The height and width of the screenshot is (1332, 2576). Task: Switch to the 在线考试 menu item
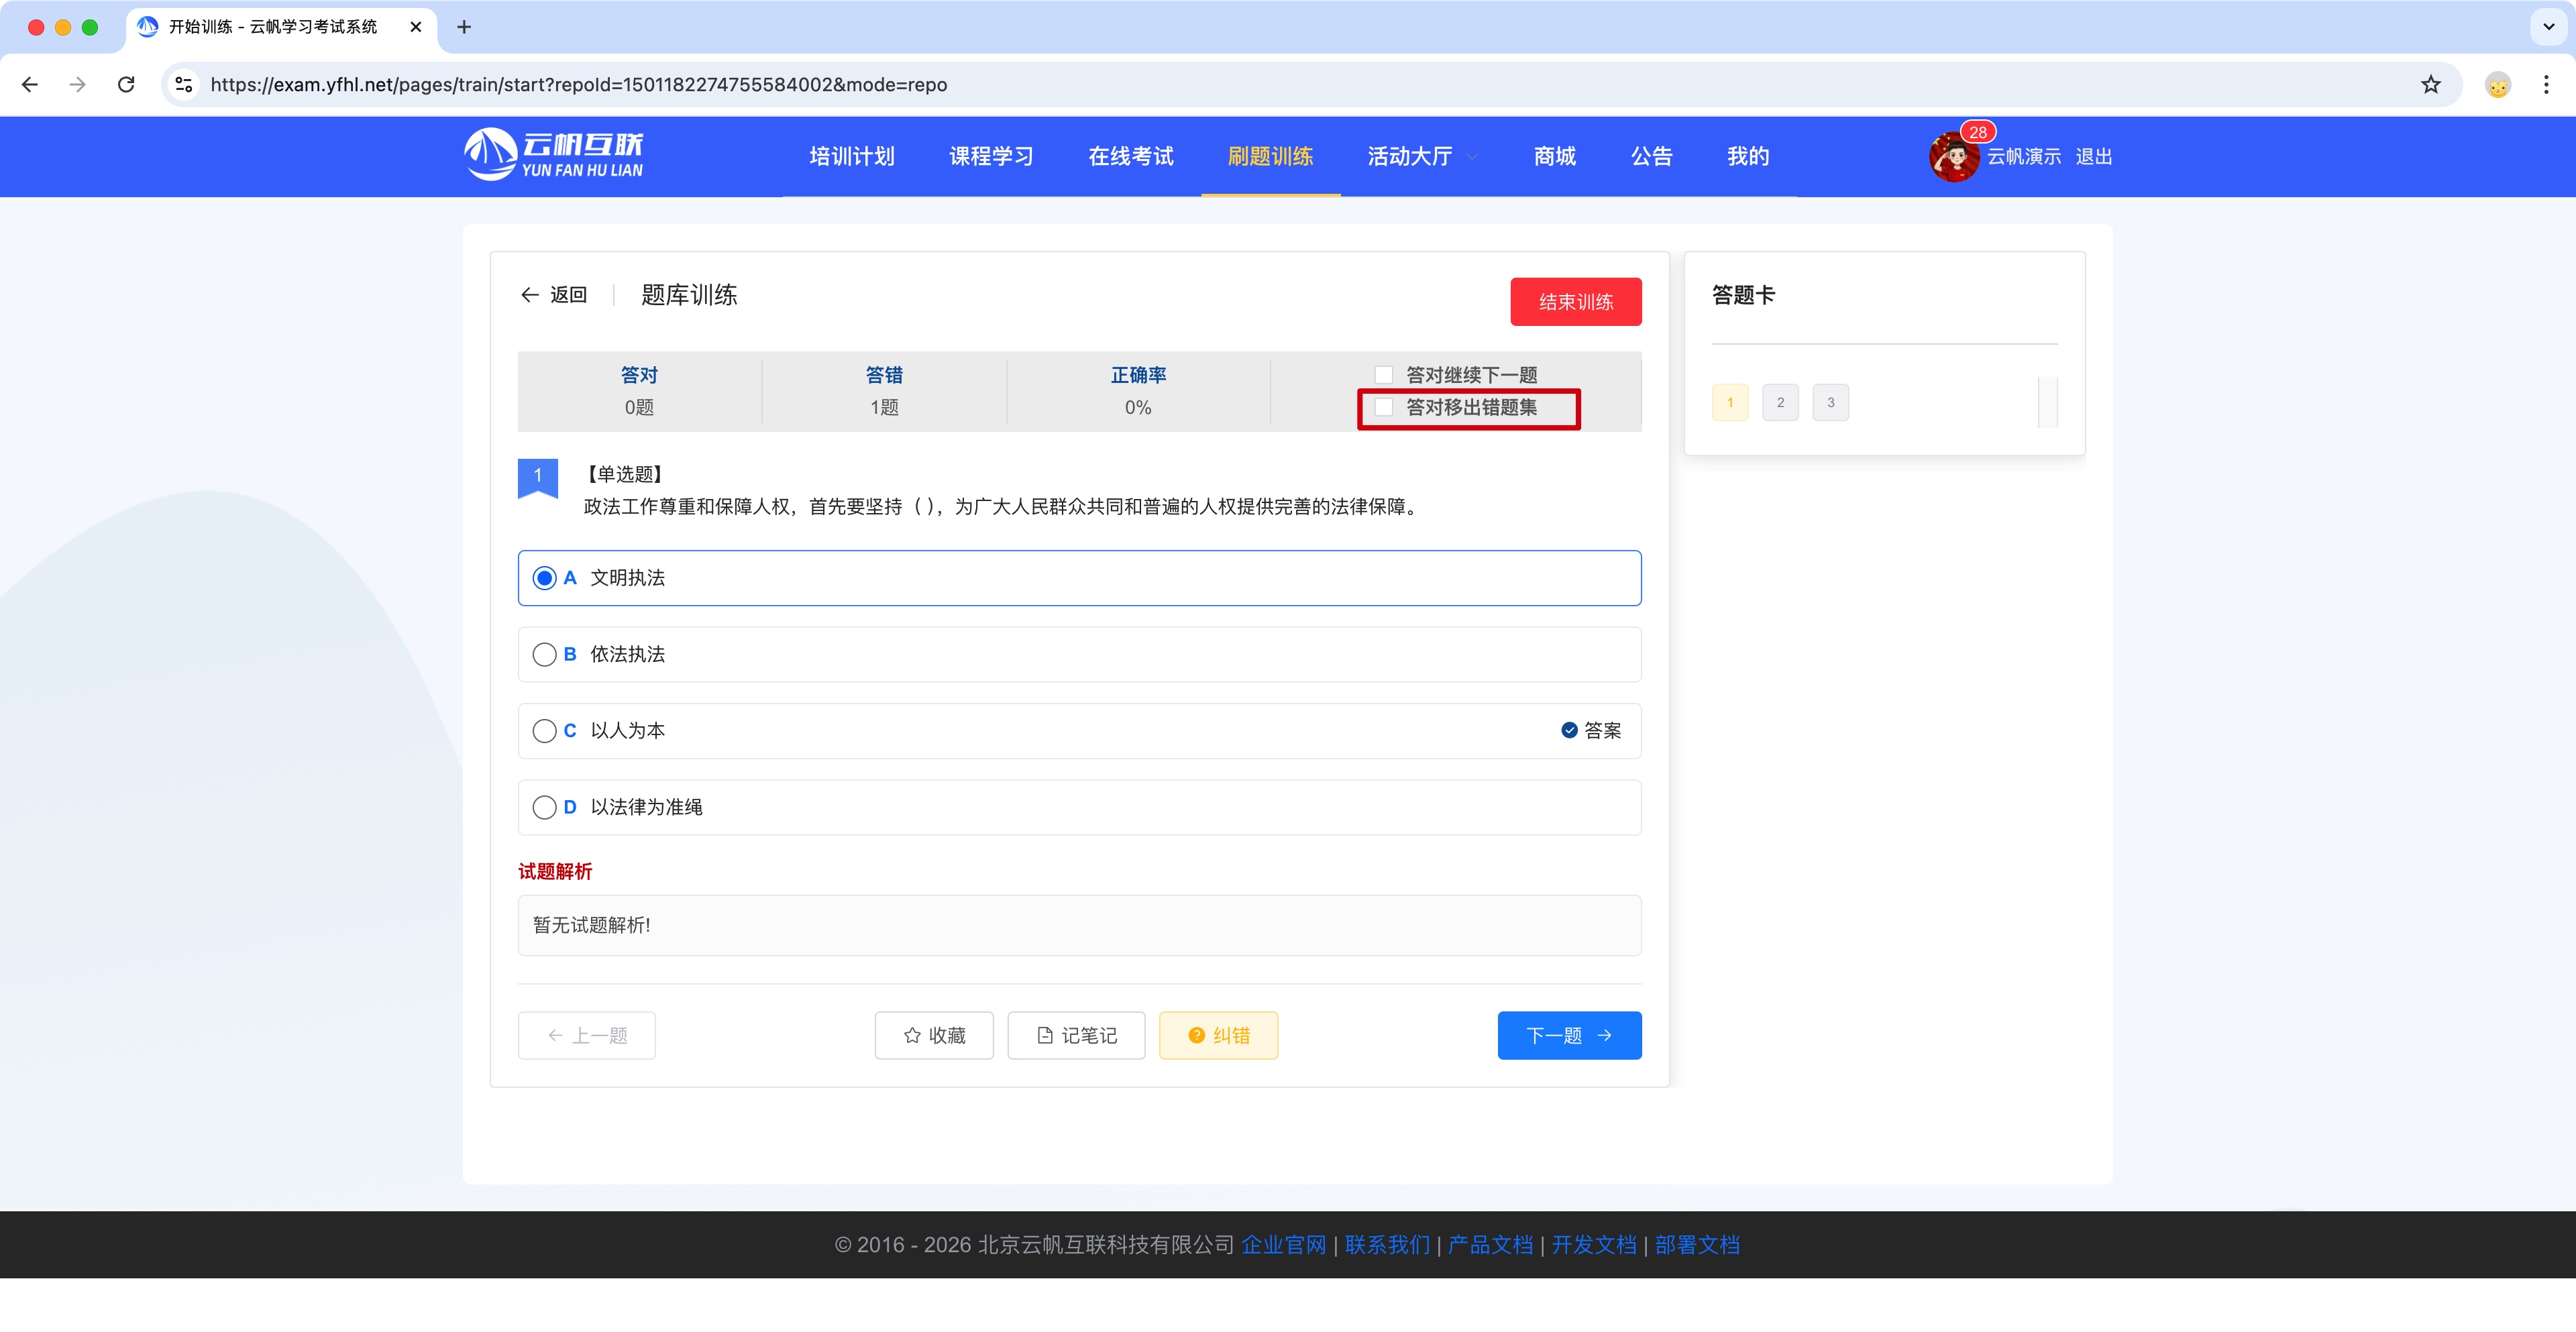(1130, 156)
